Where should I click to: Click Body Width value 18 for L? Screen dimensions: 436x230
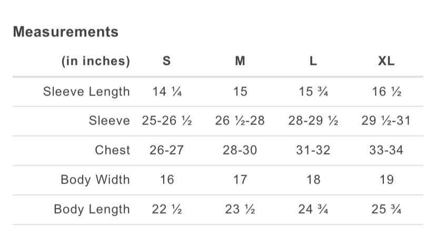pos(313,179)
